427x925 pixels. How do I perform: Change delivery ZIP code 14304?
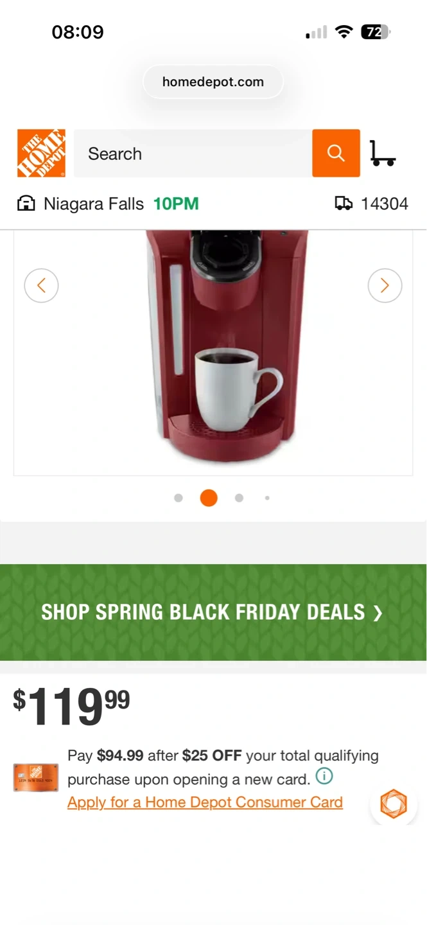(385, 204)
